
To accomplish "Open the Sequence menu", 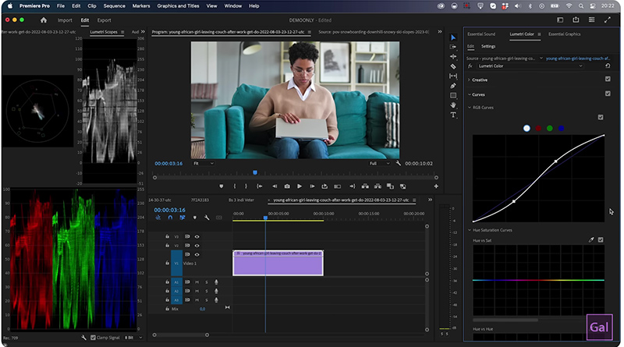I will 114,5.
